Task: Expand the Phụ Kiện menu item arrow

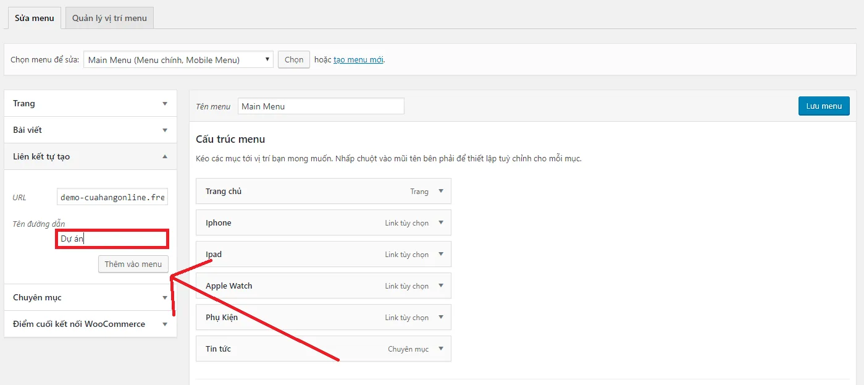Action: click(x=441, y=317)
